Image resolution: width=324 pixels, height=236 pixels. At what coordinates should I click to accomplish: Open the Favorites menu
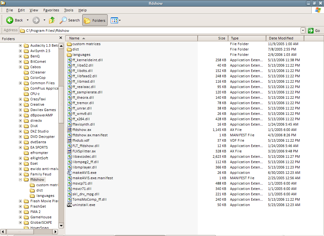click(51, 10)
